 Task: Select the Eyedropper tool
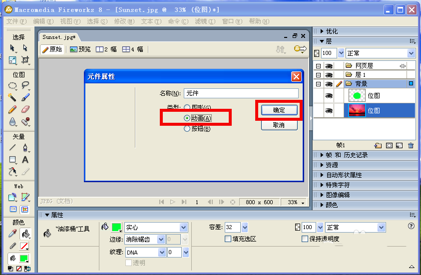tap(12, 234)
